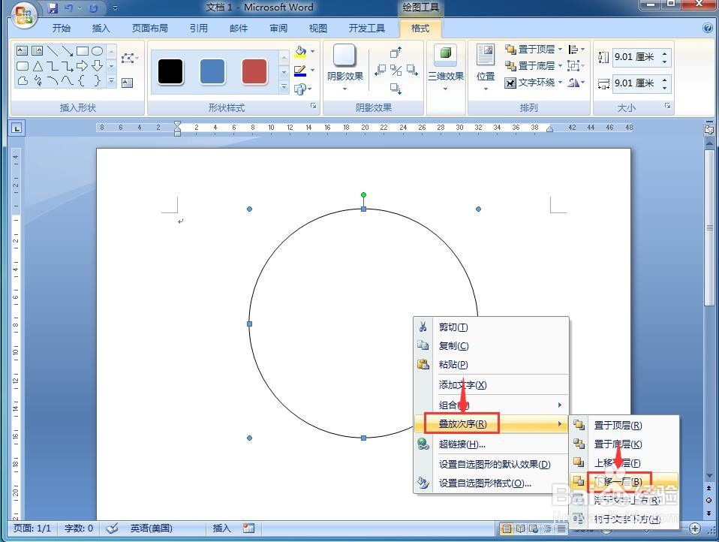This screenshot has width=719, height=542.
Task: Select 置于顶层 in the submenu
Action: (x=624, y=426)
